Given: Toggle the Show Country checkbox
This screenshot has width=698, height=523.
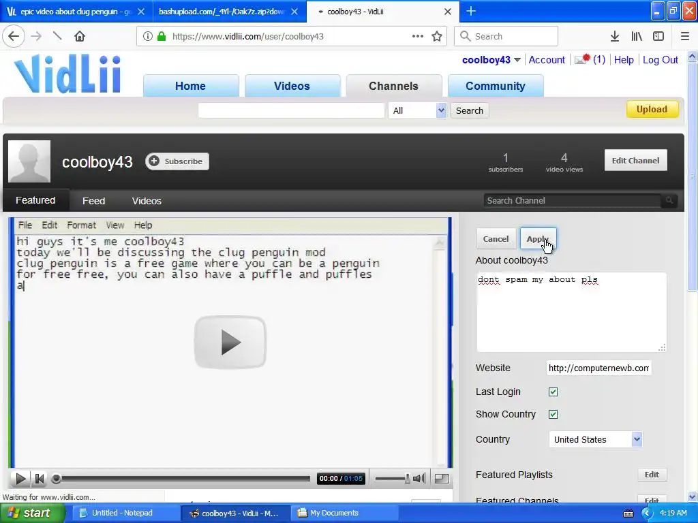Looking at the screenshot, I should tap(553, 415).
